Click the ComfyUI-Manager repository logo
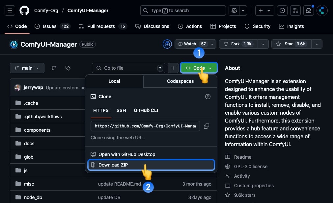 (x=14, y=44)
